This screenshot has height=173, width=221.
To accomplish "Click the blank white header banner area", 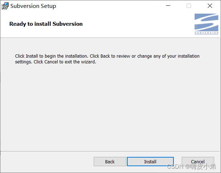I will 136,24.
